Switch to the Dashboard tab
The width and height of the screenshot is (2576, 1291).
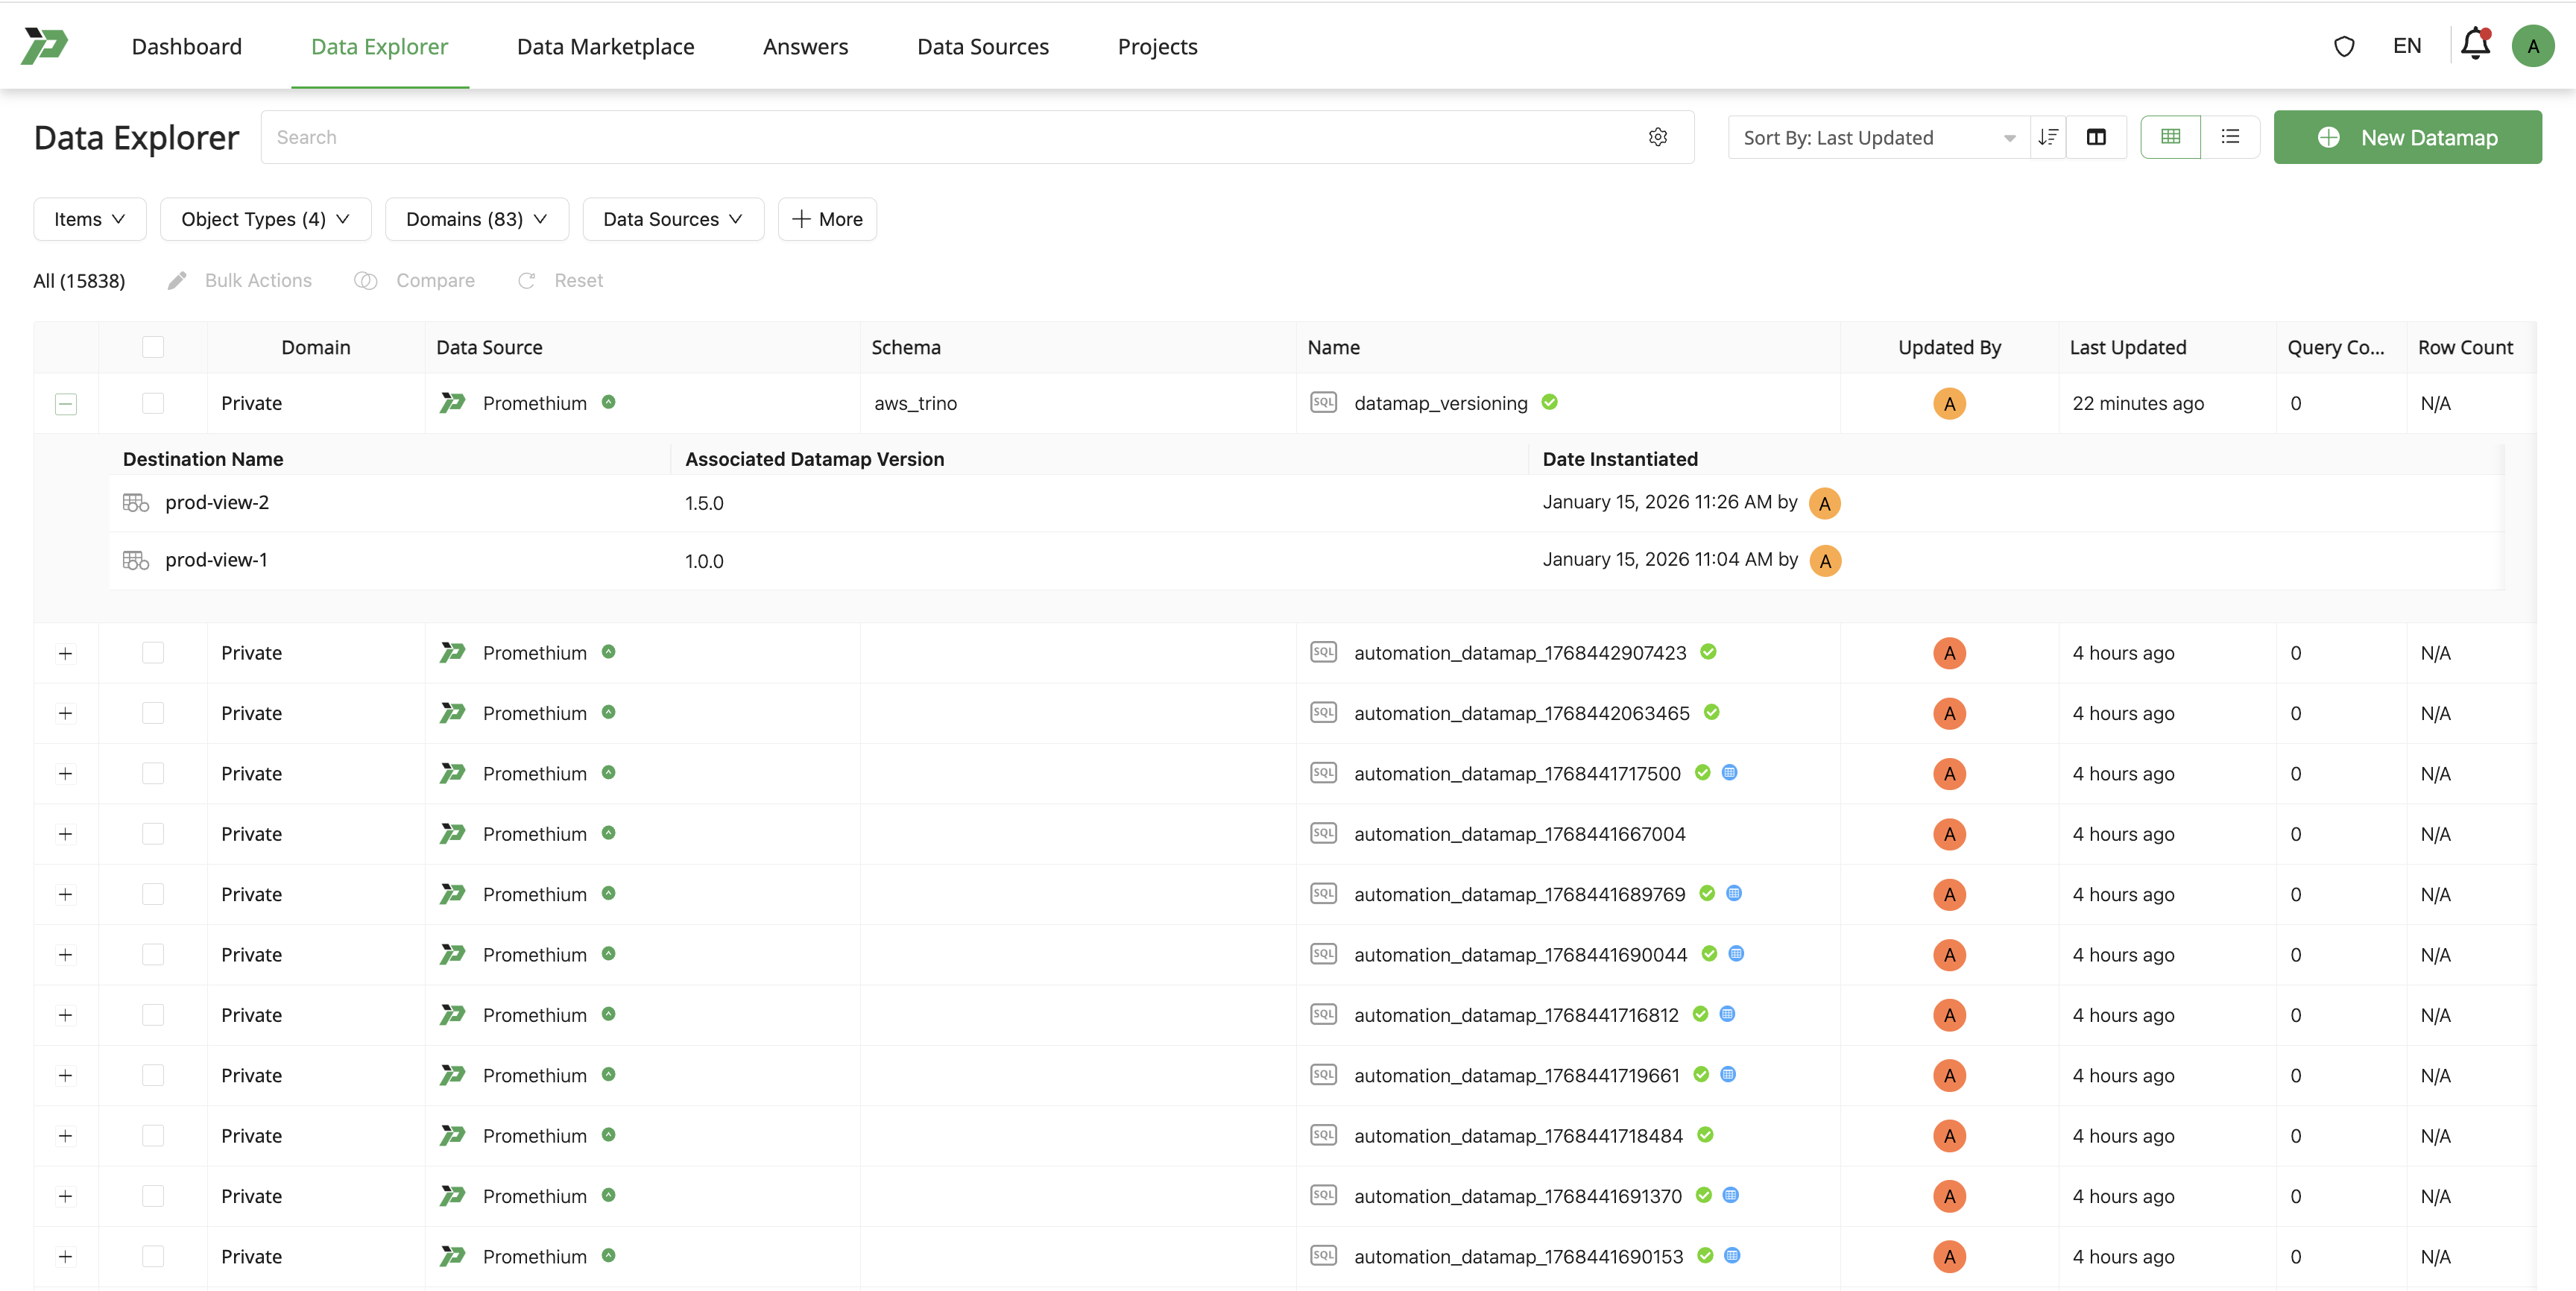click(x=187, y=46)
